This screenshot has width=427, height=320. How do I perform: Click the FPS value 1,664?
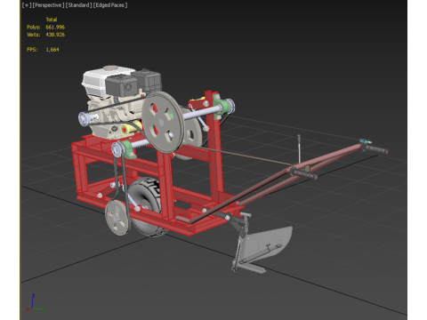pyautogui.click(x=52, y=50)
